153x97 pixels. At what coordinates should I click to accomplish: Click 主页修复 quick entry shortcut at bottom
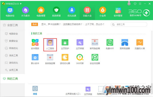click(88, 91)
